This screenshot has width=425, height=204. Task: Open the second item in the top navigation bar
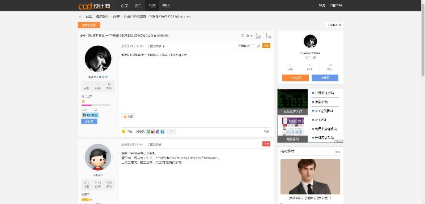click(138, 6)
